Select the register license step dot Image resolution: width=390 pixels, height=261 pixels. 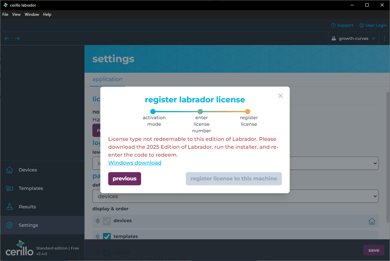[248, 111]
